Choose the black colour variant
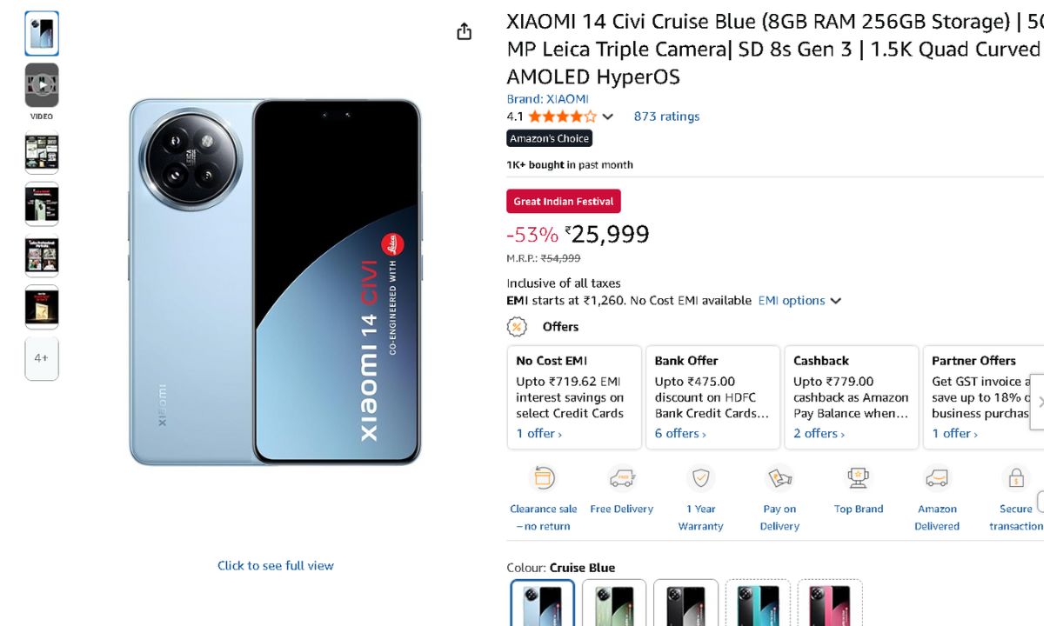This screenshot has height=626, width=1044. [686, 603]
